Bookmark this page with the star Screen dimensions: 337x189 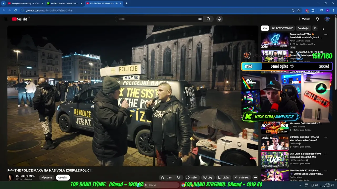(299, 10)
